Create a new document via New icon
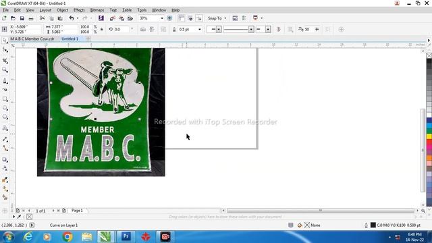The image size is (432, 243). pos(4,18)
